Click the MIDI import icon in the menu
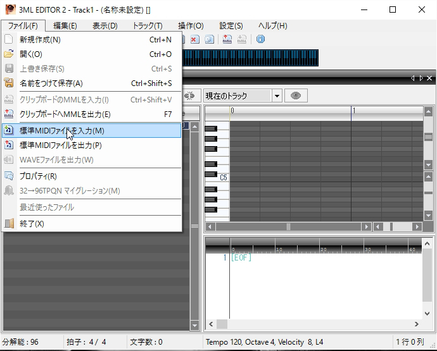Image resolution: width=437 pixels, height=351 pixels. (9, 130)
